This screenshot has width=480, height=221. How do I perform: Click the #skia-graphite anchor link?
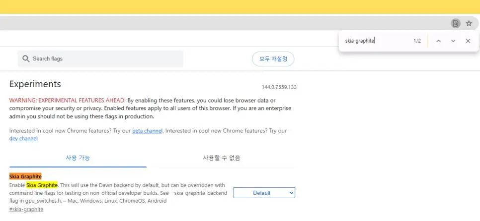(x=26, y=210)
